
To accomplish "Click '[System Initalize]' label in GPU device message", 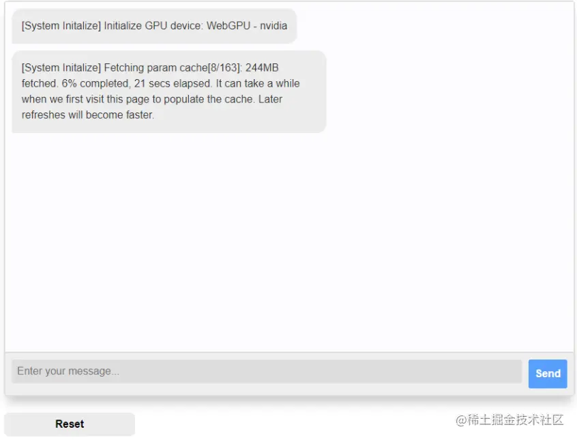I will 61,26.
